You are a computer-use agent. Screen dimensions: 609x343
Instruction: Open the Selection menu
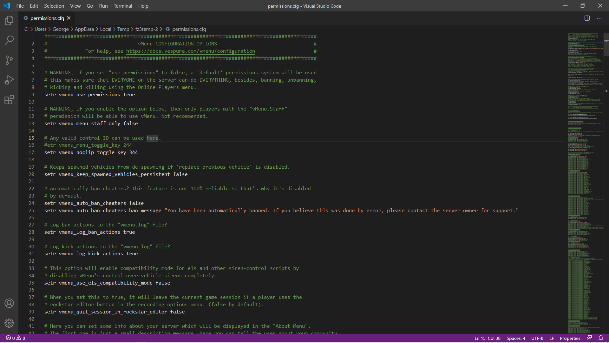pos(54,6)
